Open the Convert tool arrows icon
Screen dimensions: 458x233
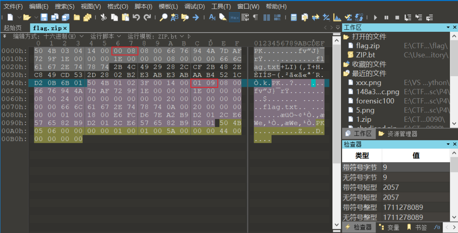click(x=315, y=18)
